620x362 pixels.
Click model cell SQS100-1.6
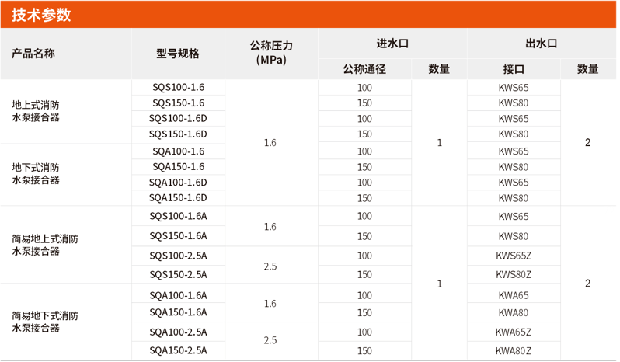pyautogui.click(x=178, y=87)
